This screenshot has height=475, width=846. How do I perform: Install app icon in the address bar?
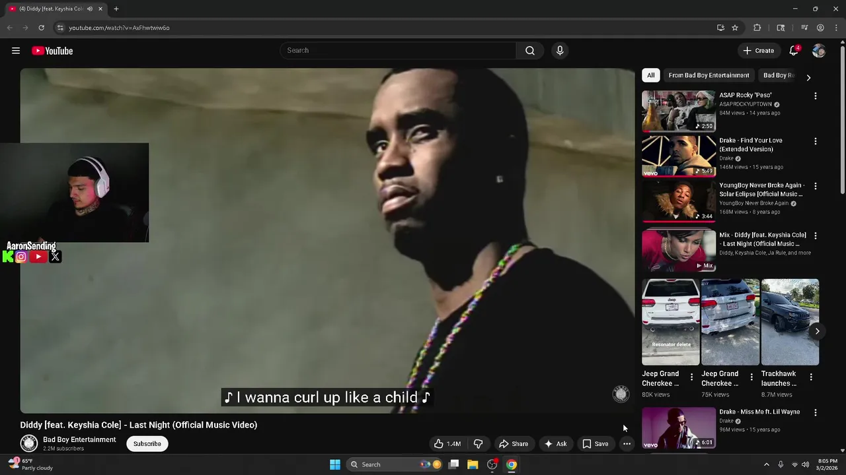720,28
